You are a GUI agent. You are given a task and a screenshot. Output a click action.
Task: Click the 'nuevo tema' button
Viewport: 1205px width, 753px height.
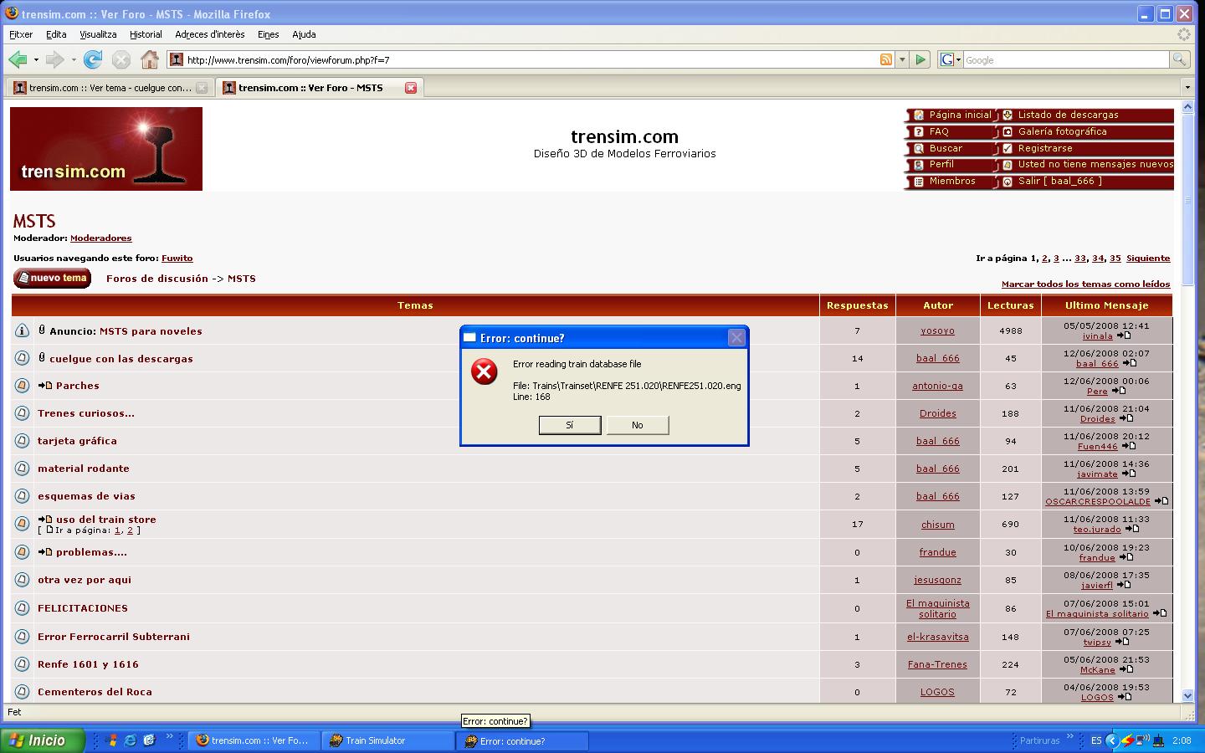pyautogui.click(x=52, y=279)
